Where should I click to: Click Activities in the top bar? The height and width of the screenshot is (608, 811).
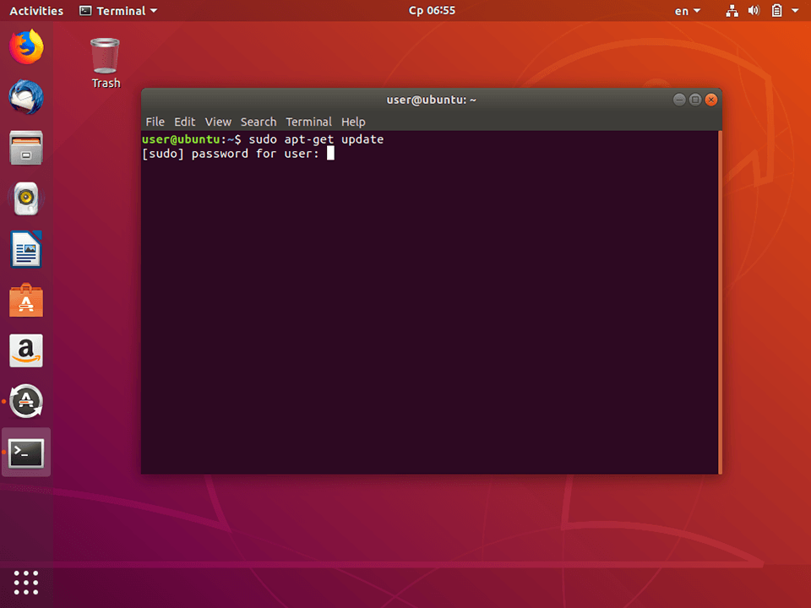click(x=35, y=11)
